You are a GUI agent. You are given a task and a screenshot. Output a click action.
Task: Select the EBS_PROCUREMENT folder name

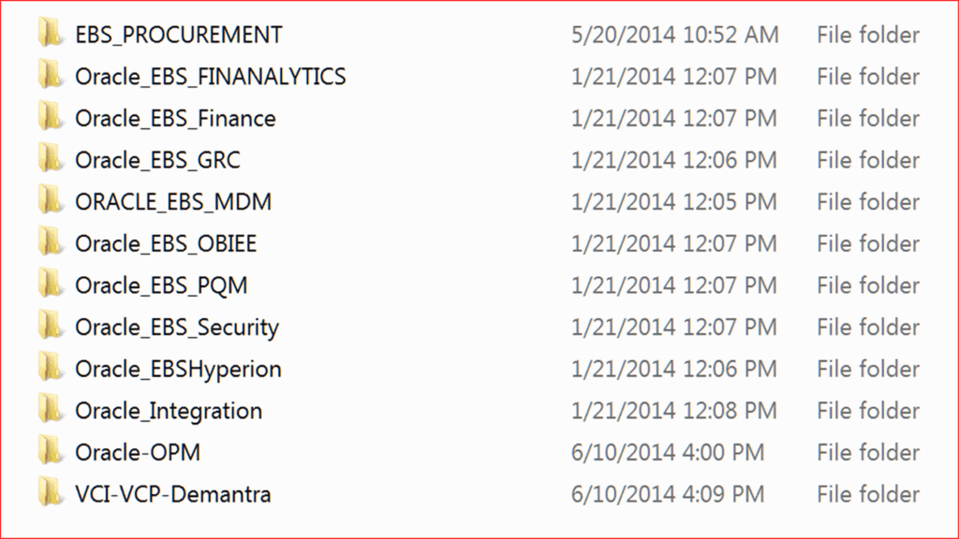coord(178,36)
